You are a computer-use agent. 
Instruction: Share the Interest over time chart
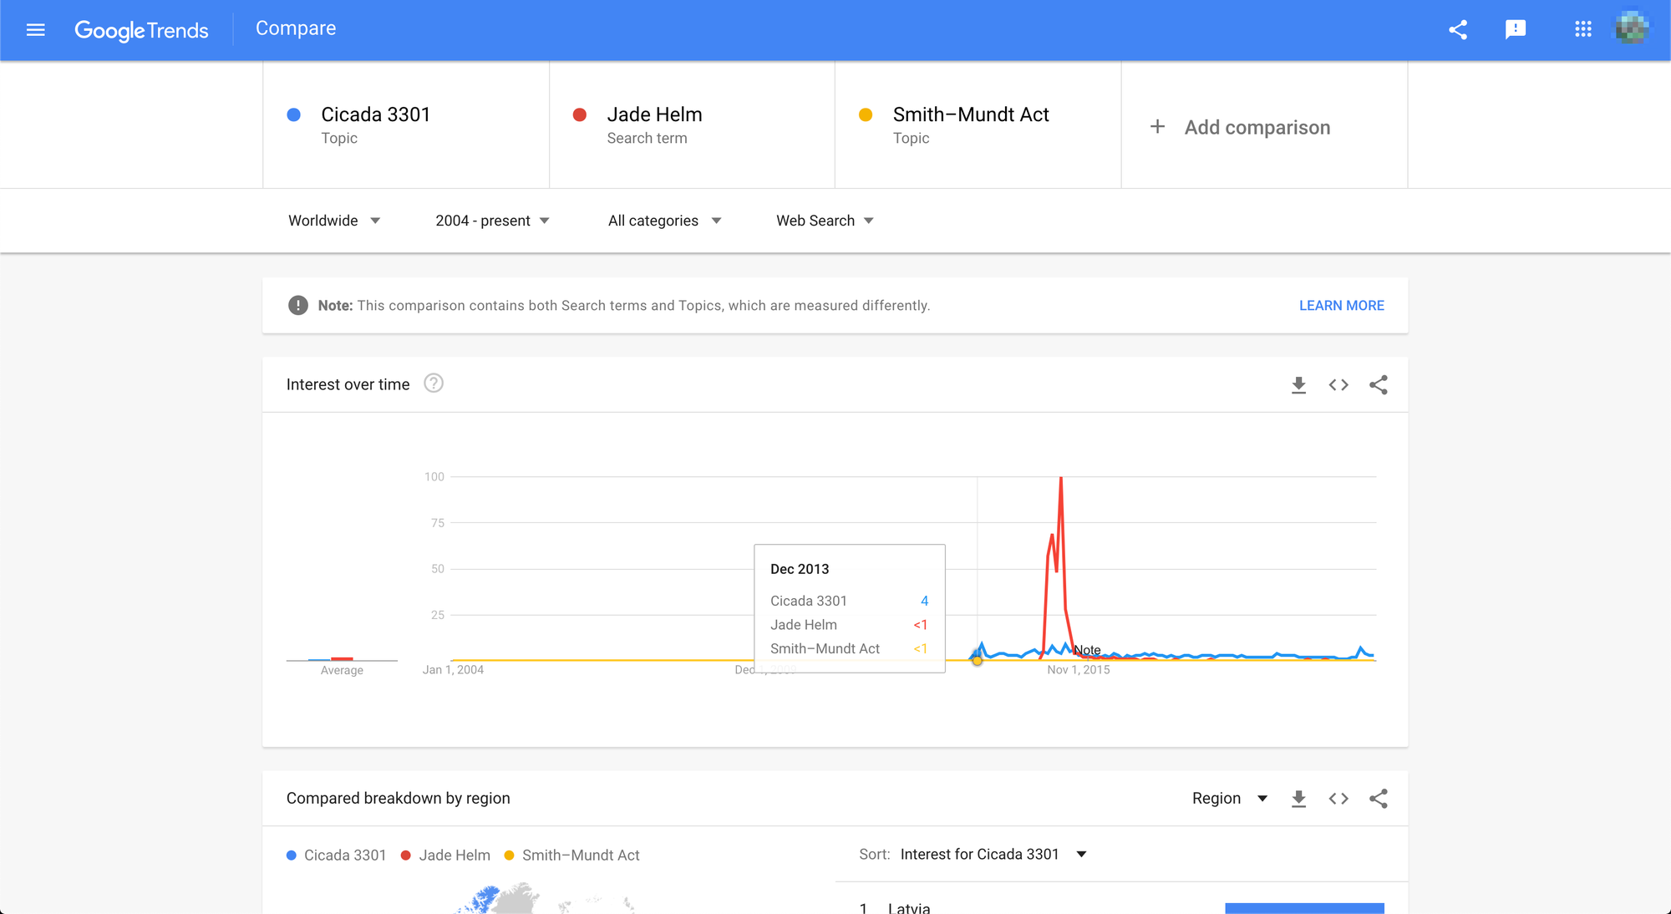pos(1379,385)
